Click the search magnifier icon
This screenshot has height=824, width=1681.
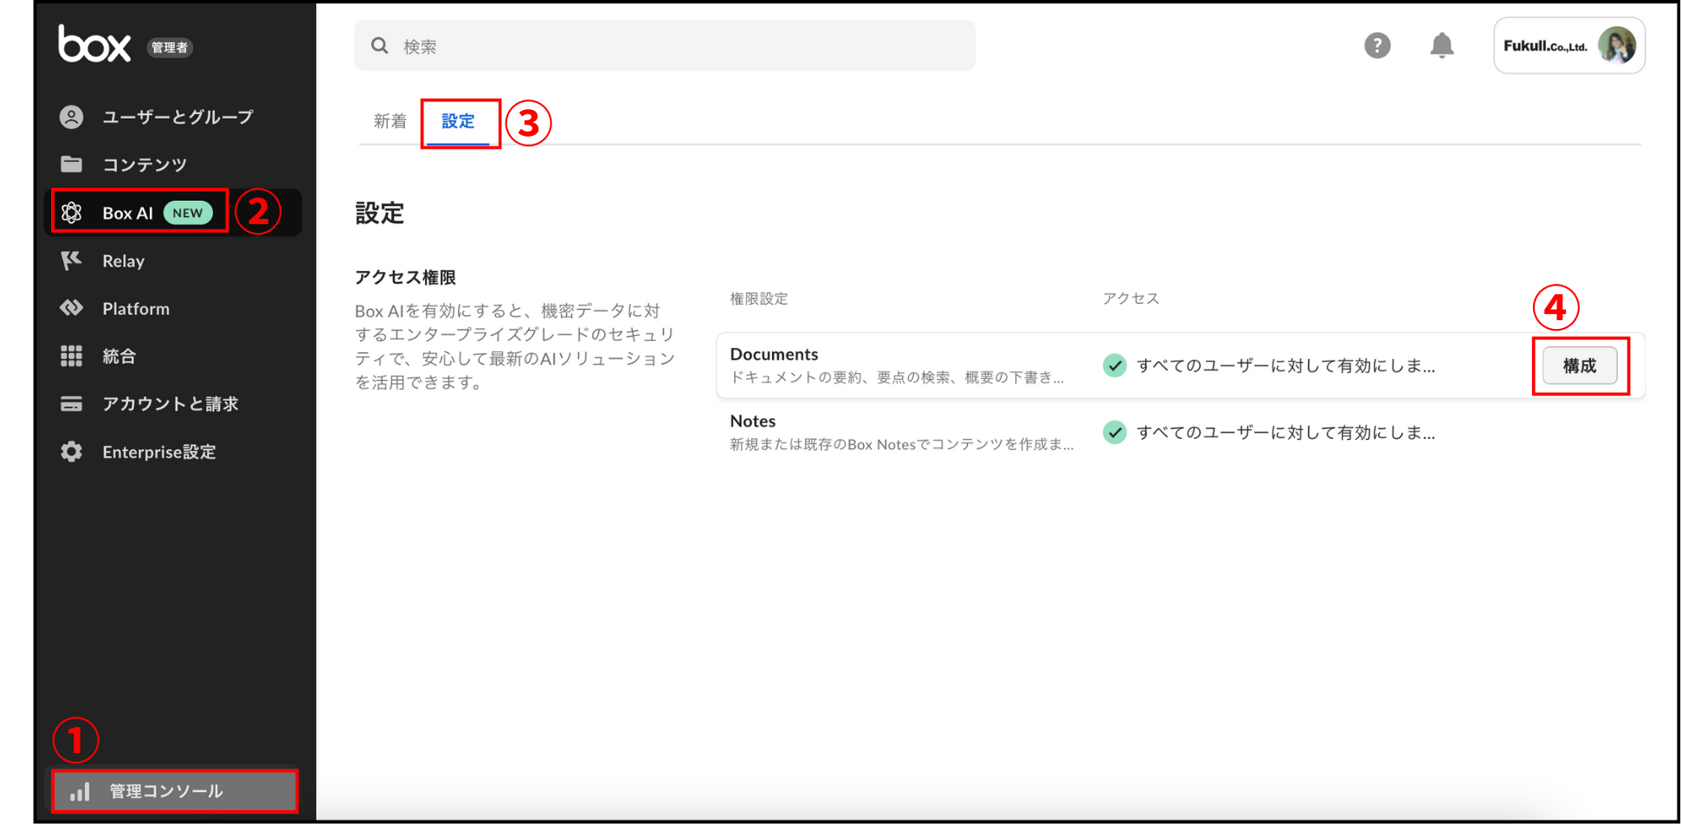380,46
